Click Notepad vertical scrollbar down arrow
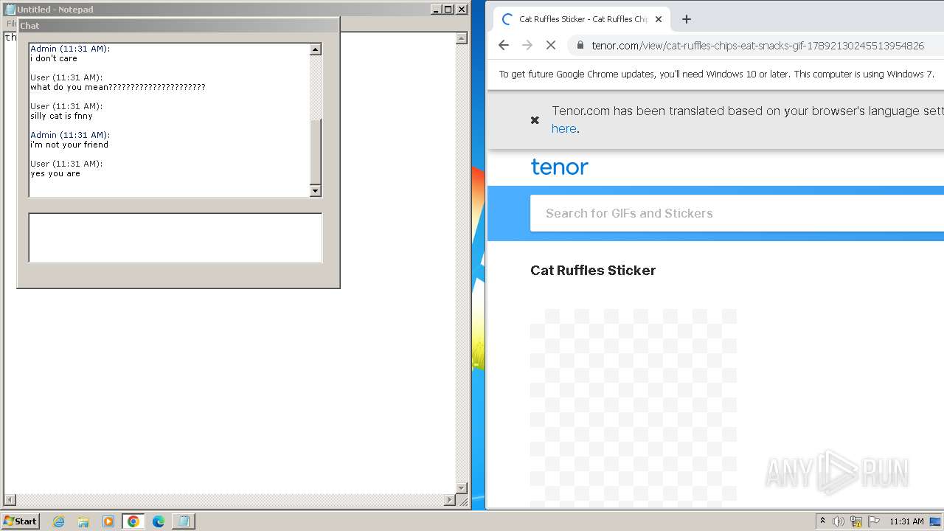This screenshot has height=531, width=944. coord(462,488)
